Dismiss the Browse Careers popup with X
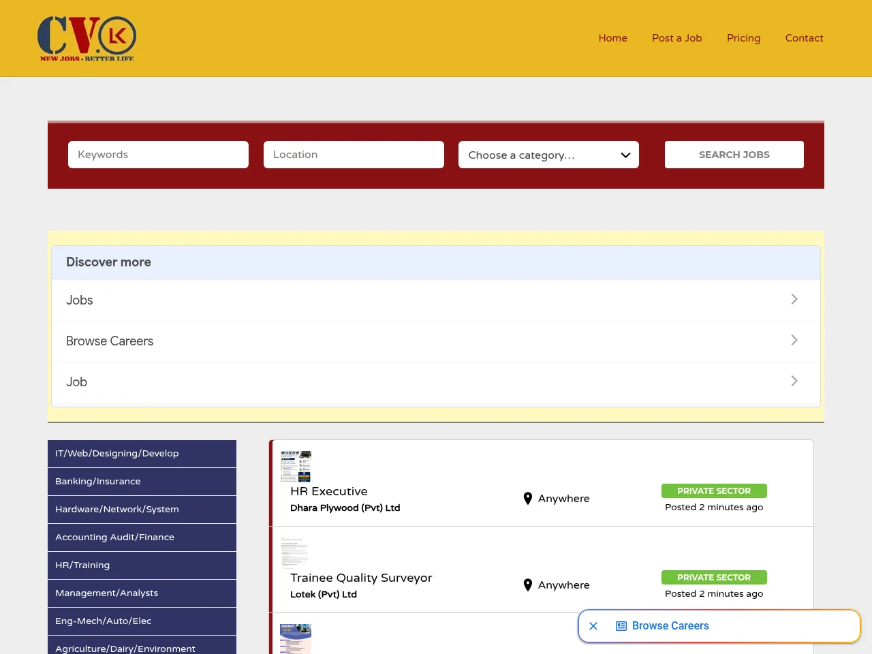The image size is (872, 654). 593,626
